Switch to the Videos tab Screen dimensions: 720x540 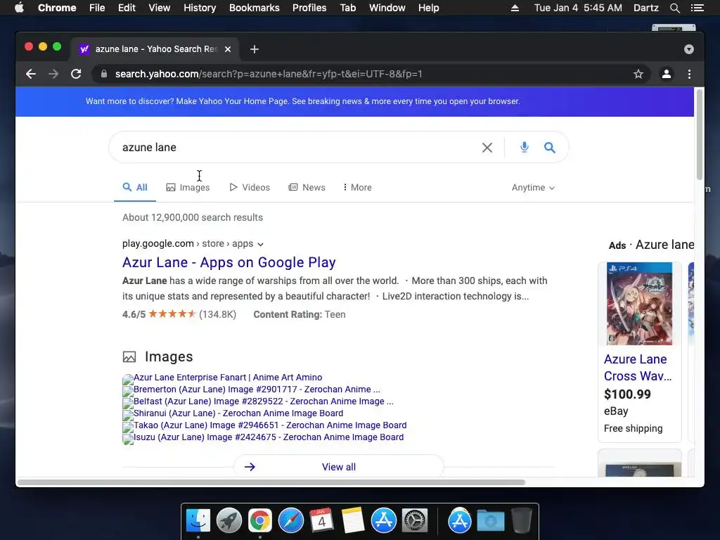click(x=250, y=187)
